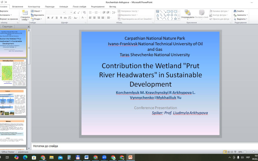Click the Упорядкувати (Arrange) button

coord(188,14)
